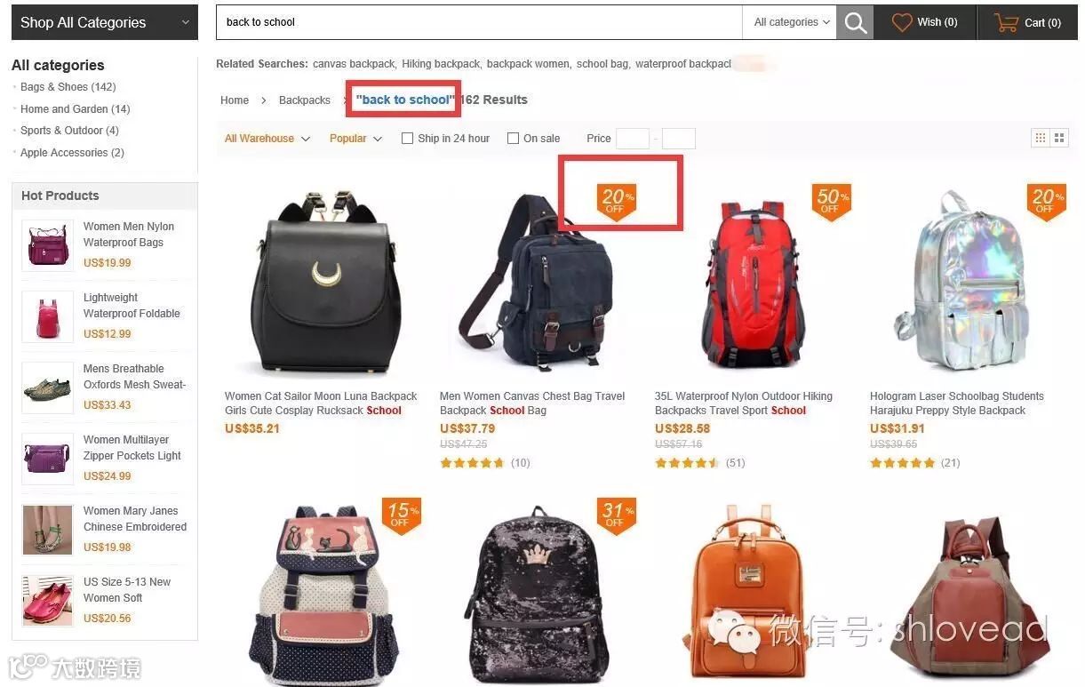Screen dimensions: 1085x687
Task: Click the 31% OFF badge on sequin backpack
Action: tap(617, 515)
